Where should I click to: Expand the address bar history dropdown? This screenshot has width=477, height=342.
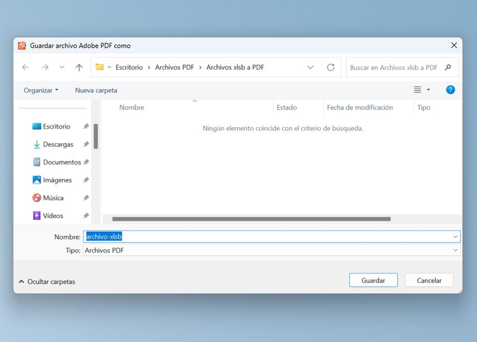click(x=310, y=67)
